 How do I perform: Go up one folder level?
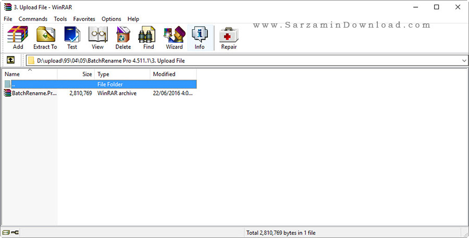pyautogui.click(x=10, y=60)
